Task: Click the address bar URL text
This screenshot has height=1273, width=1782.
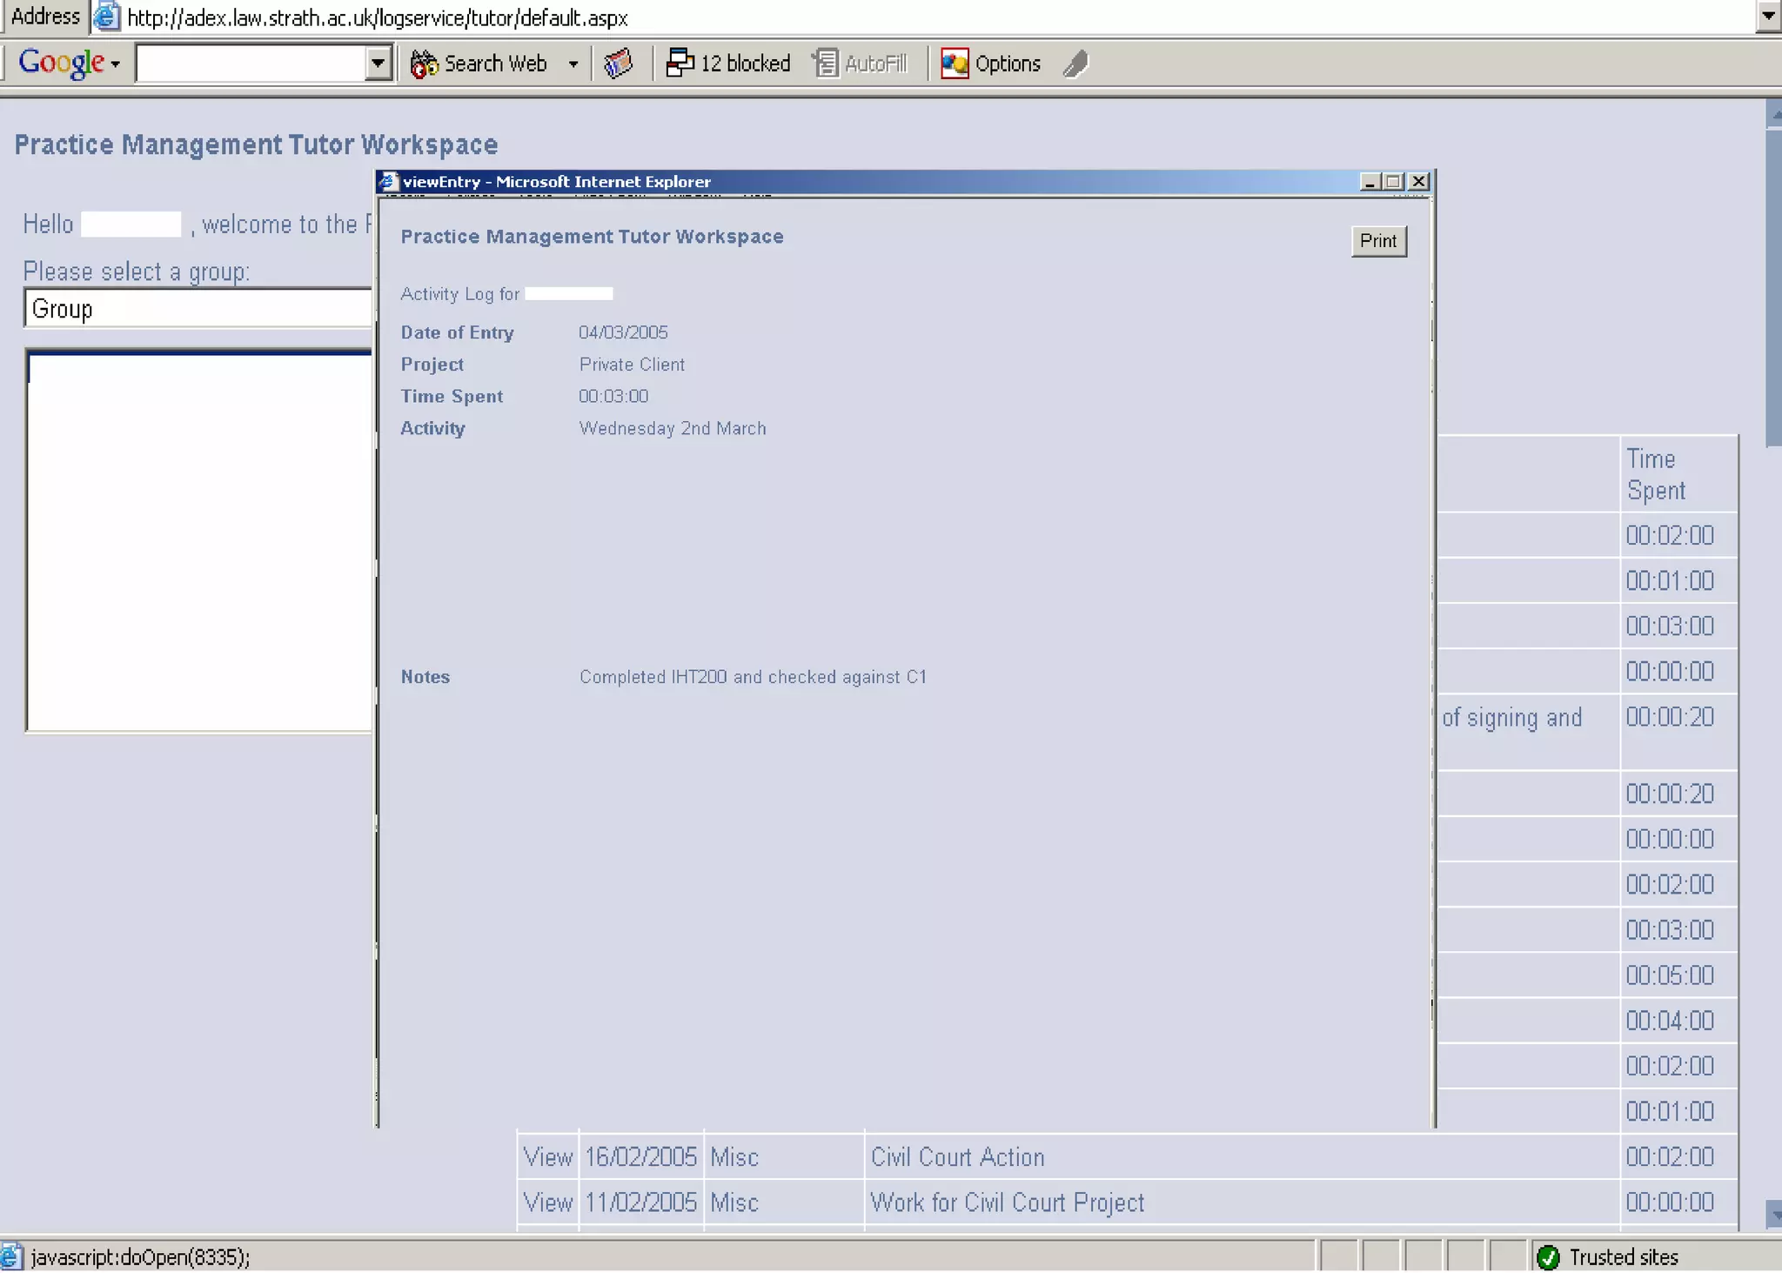Action: tap(378, 17)
